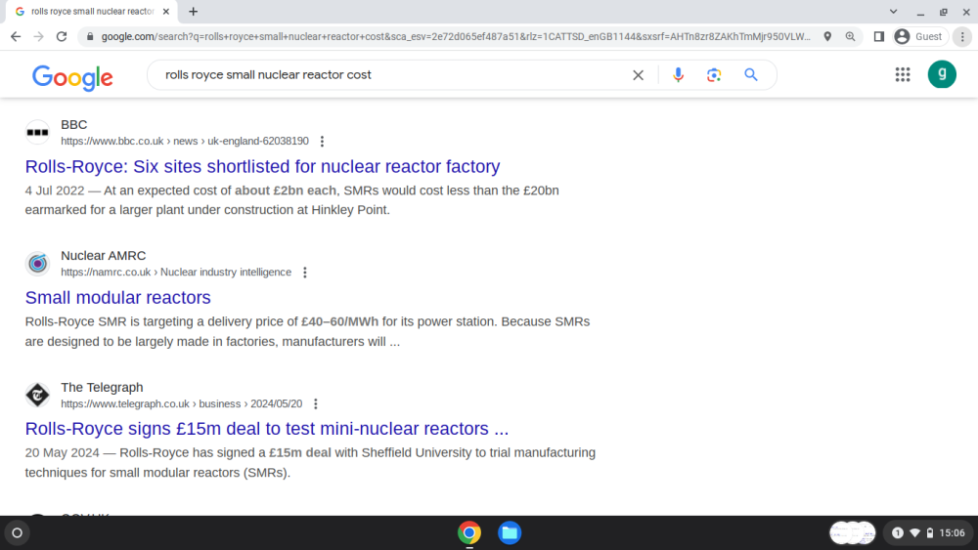Image resolution: width=978 pixels, height=550 pixels.
Task: Click the desk thumbnail preview on the shelf
Action: pos(853,532)
